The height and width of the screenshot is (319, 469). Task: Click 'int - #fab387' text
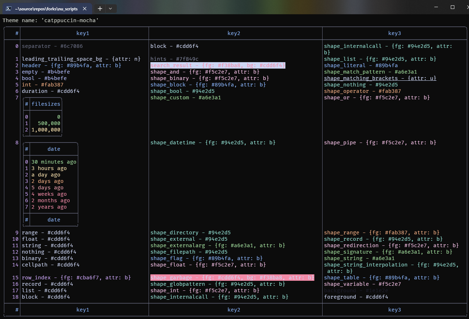click(43, 85)
